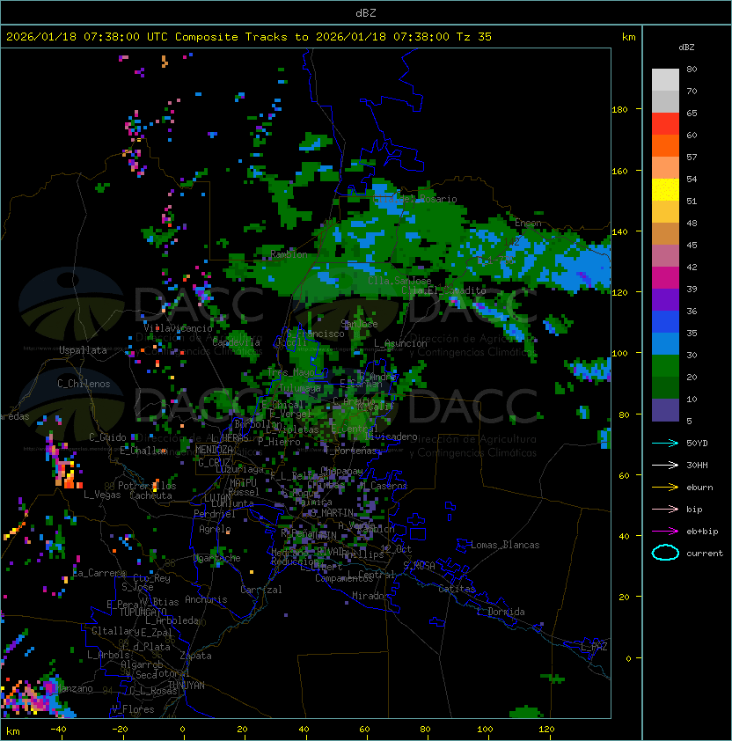Click the composite tracks timestamp header line
The height and width of the screenshot is (741, 732).
pos(249,37)
